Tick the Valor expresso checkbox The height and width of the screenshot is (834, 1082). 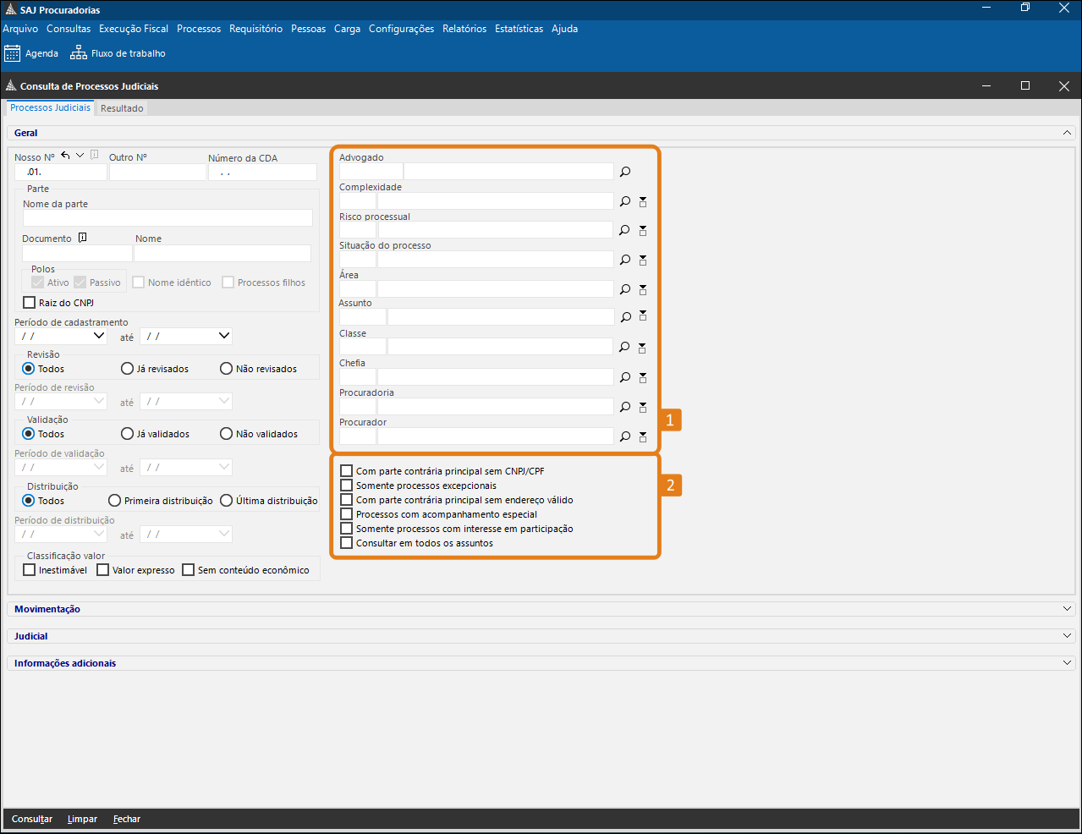click(x=103, y=570)
